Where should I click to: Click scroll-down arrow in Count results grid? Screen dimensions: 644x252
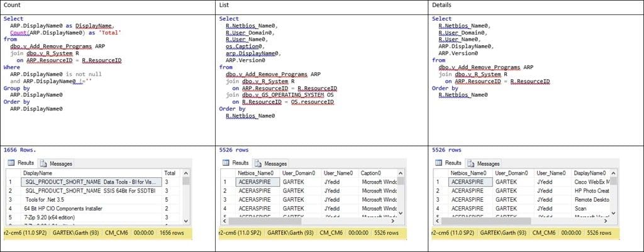pyautogui.click(x=186, y=221)
